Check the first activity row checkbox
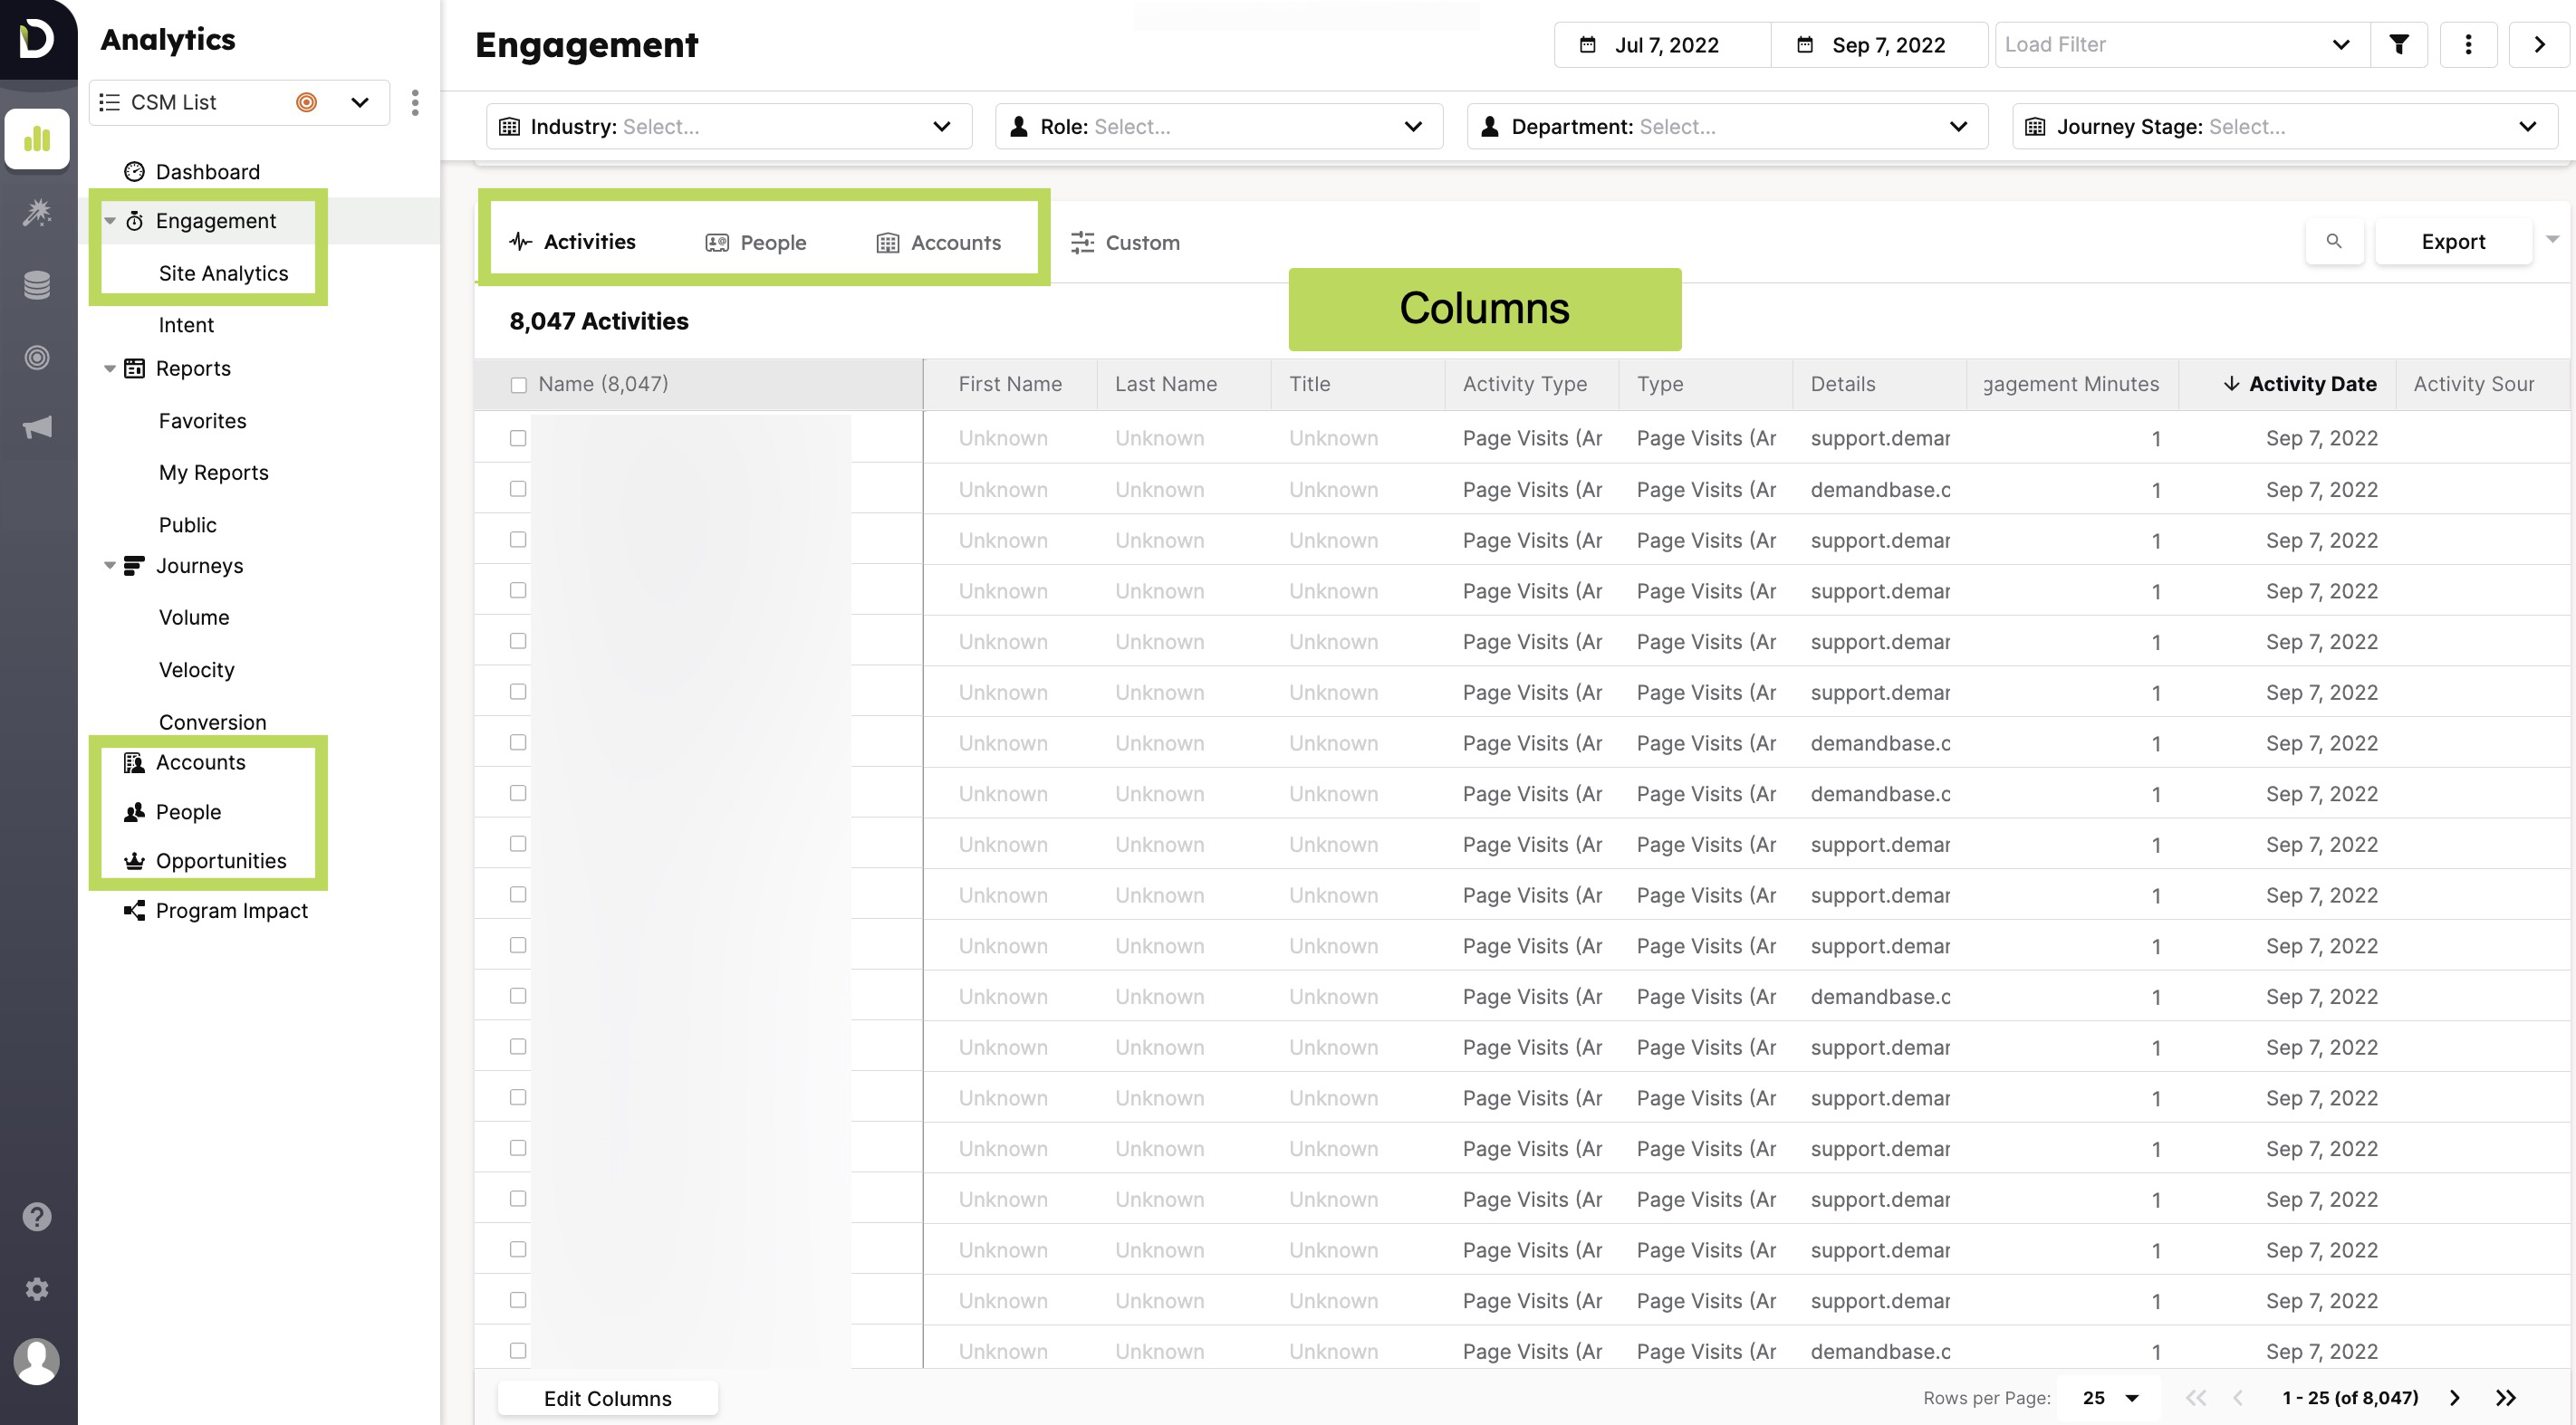The width and height of the screenshot is (2576, 1425). (x=518, y=437)
